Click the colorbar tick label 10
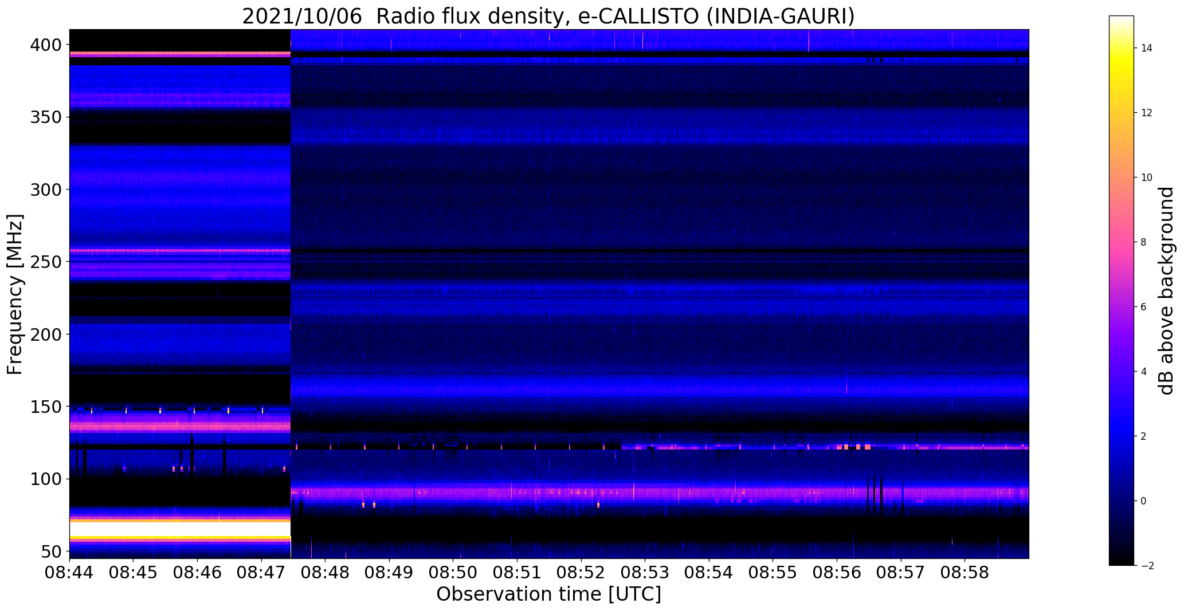The height and width of the screenshot is (611, 1184). [1146, 178]
